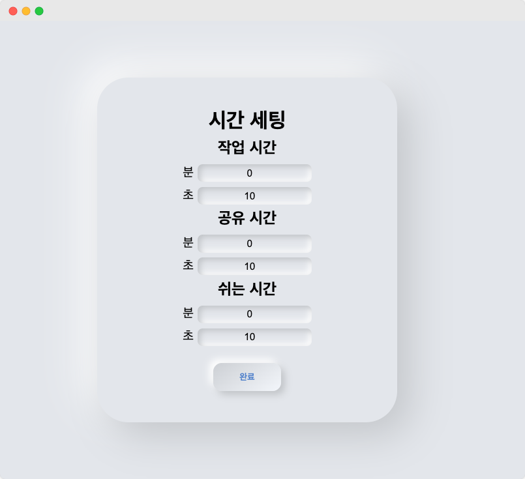The image size is (525, 479).
Task: Click the 분 label under 작업 시간
Action: coord(188,172)
